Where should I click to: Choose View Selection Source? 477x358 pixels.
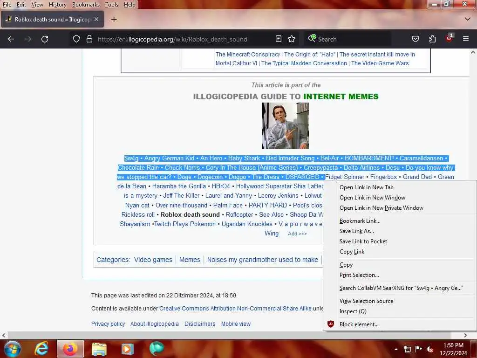click(x=399, y=301)
